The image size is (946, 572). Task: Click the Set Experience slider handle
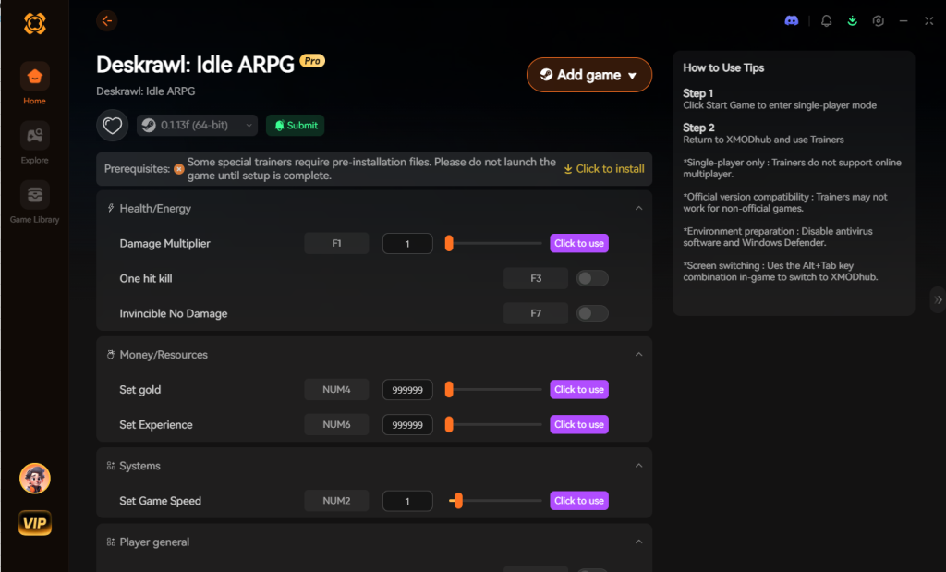click(x=449, y=424)
